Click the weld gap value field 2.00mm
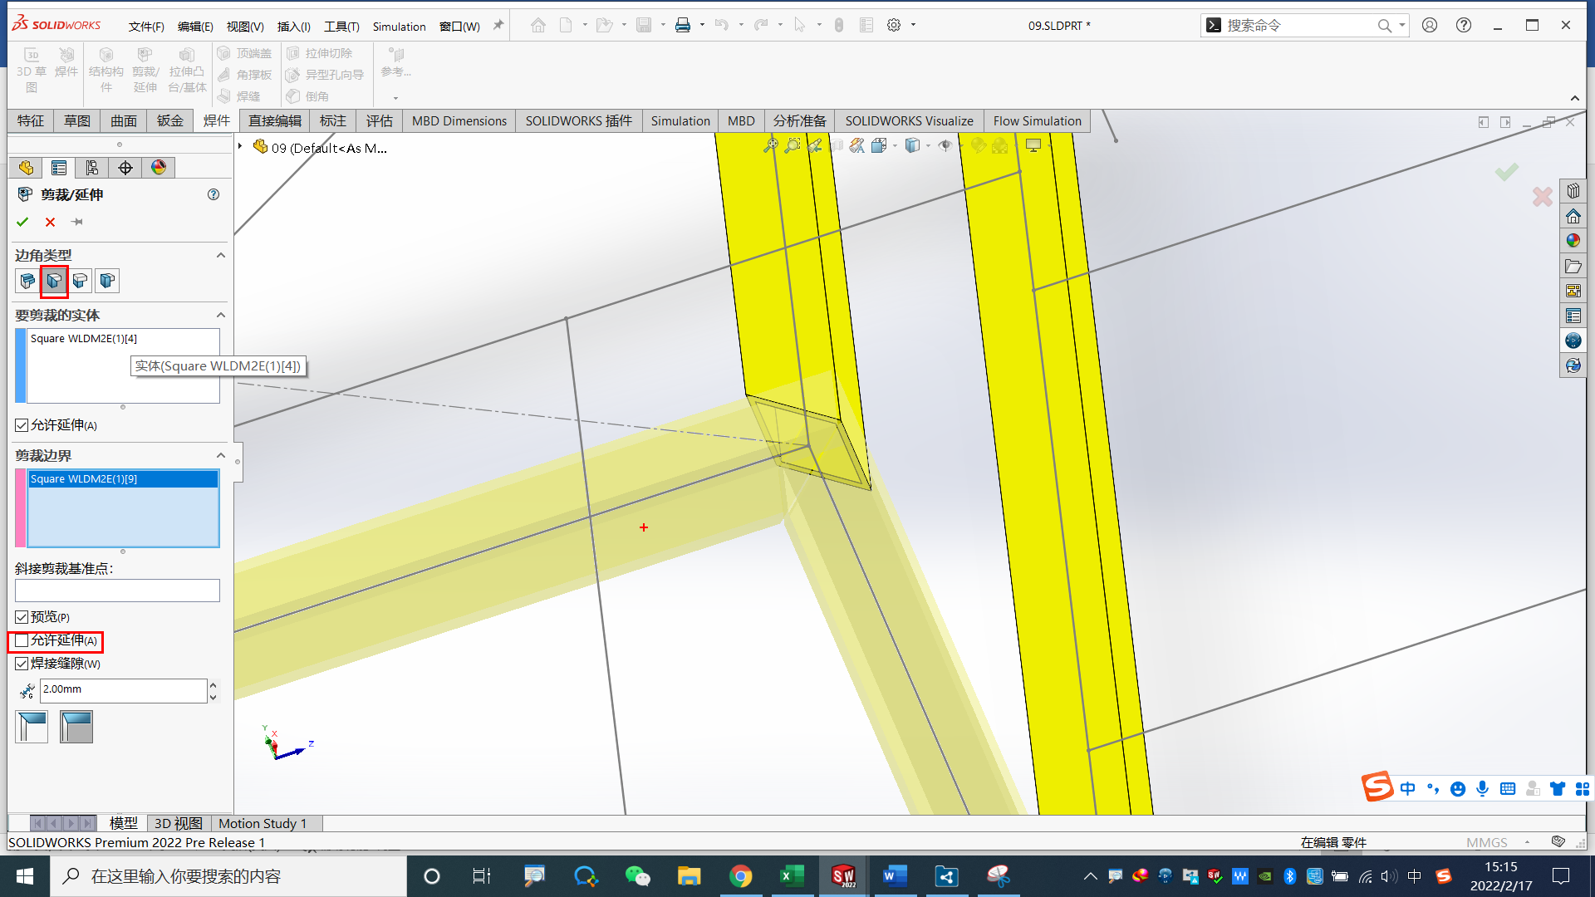Image resolution: width=1595 pixels, height=897 pixels. pos(123,689)
